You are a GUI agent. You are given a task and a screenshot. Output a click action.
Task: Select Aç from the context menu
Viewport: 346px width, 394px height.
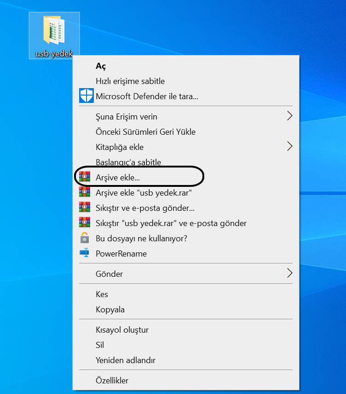(101, 66)
